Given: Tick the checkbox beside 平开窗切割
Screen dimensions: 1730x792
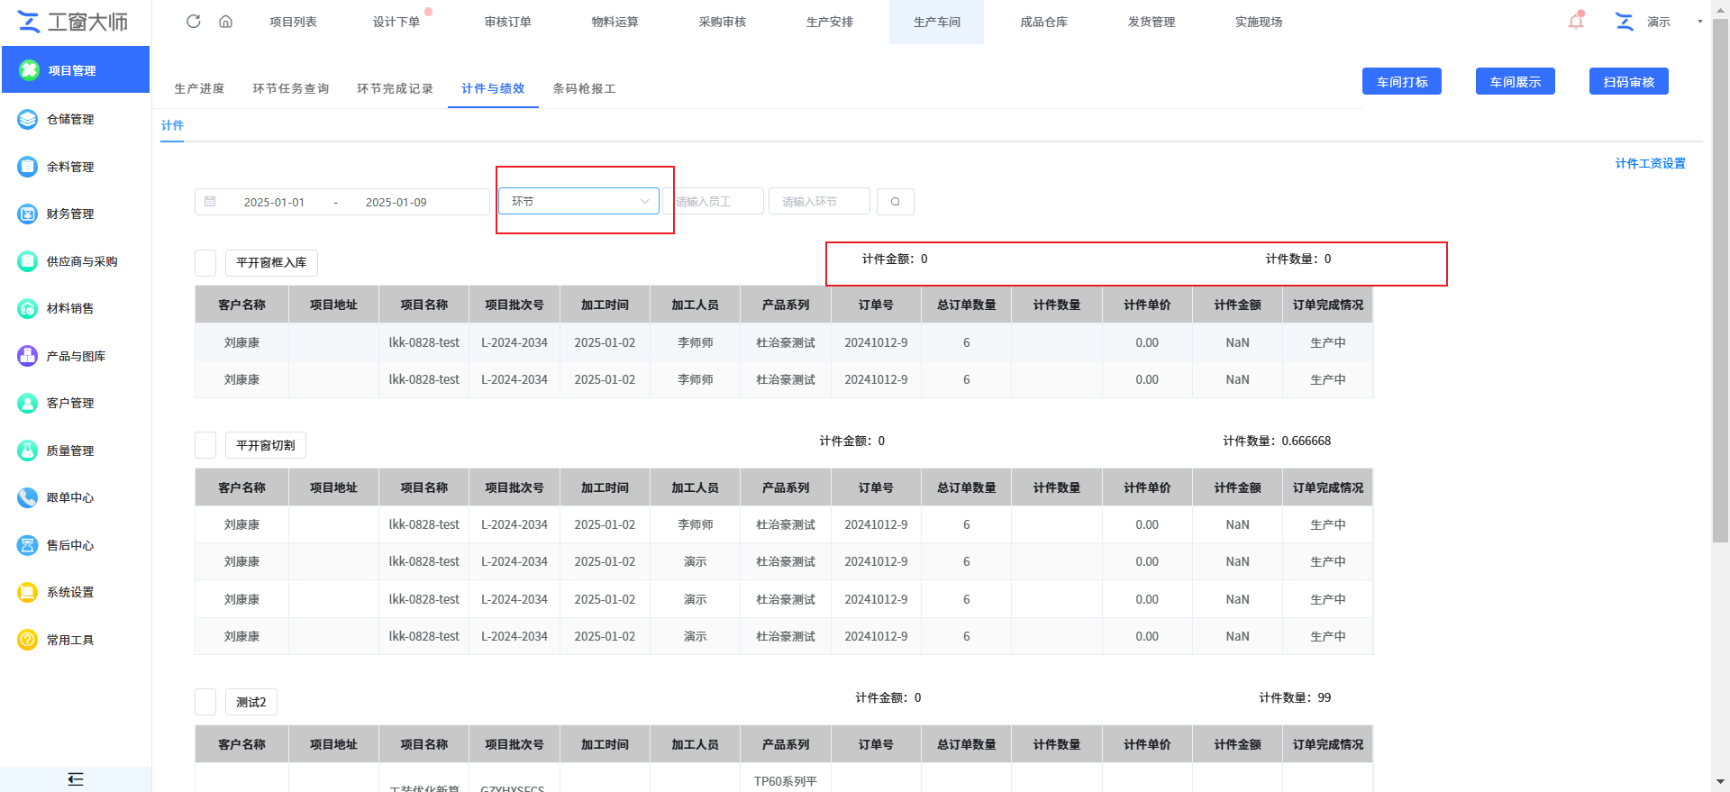Looking at the screenshot, I should pyautogui.click(x=205, y=445).
